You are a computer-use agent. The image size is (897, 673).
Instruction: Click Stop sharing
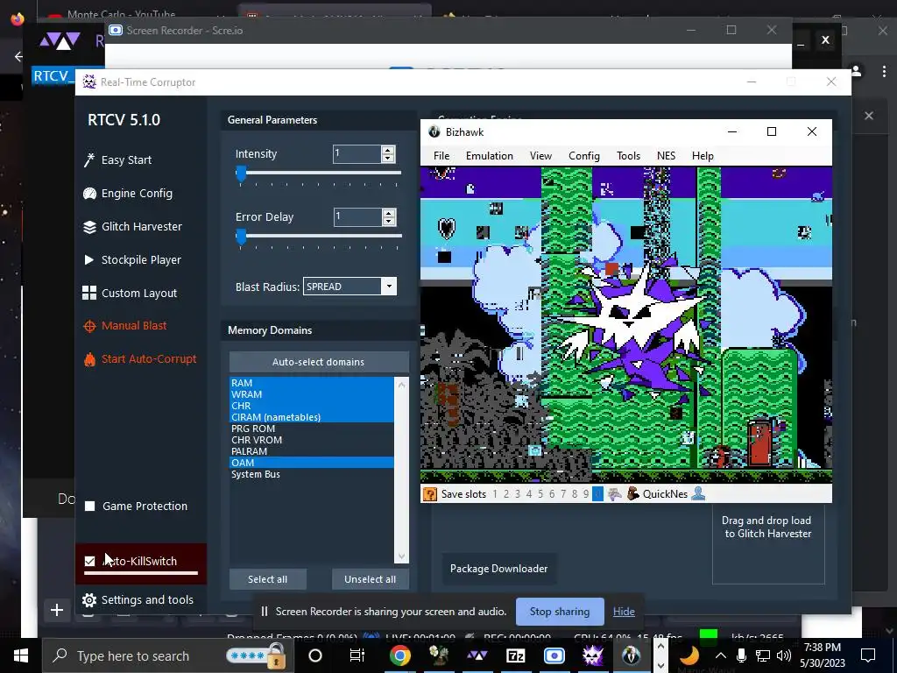click(x=560, y=611)
